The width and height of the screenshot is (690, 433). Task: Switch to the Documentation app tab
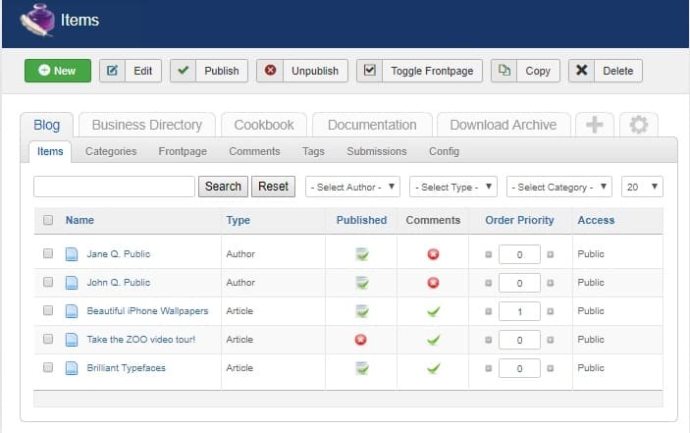point(372,125)
